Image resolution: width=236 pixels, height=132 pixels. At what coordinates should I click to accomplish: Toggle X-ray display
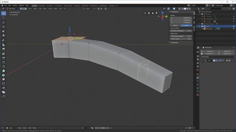[x=180, y=9]
